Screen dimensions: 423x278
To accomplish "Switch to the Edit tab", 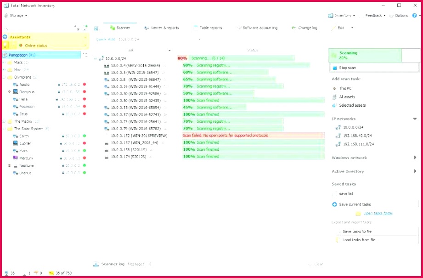I will coord(338,28).
